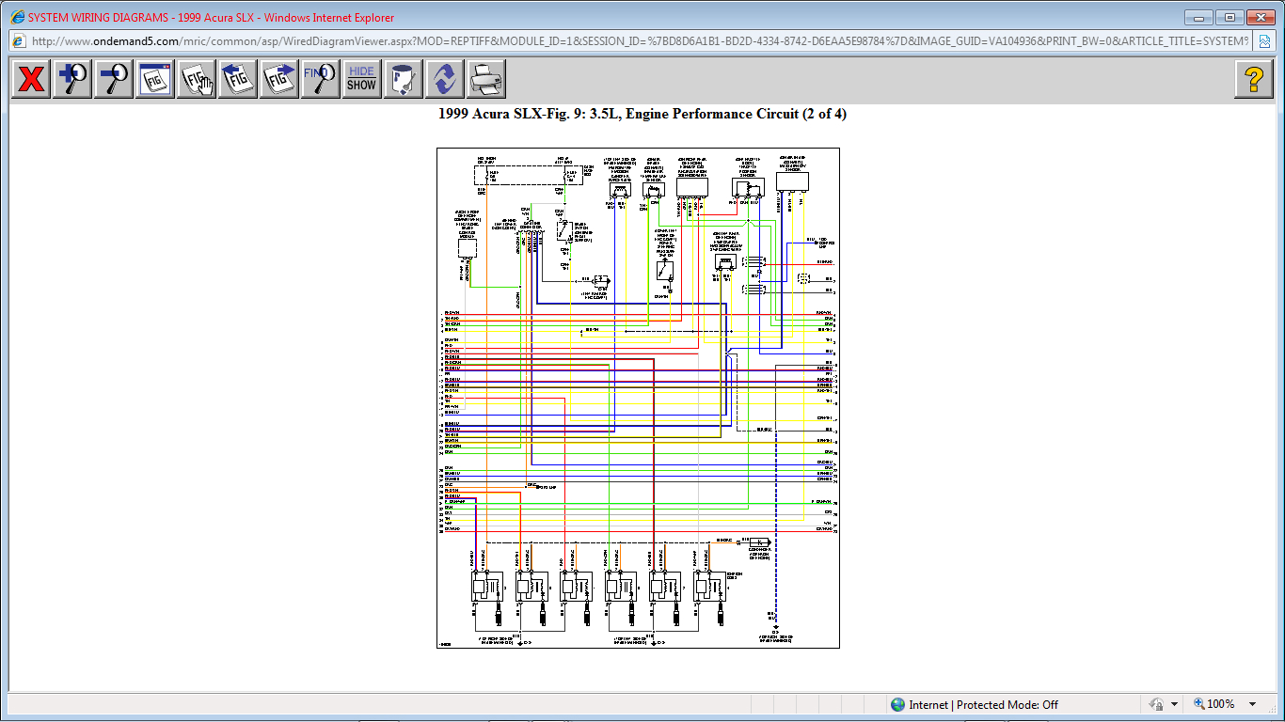Image resolution: width=1285 pixels, height=722 pixels.
Task: Fit figure to window icon
Action: coord(155,79)
